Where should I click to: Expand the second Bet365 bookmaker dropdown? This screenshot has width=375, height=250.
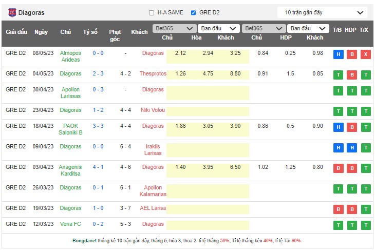pos(263,28)
